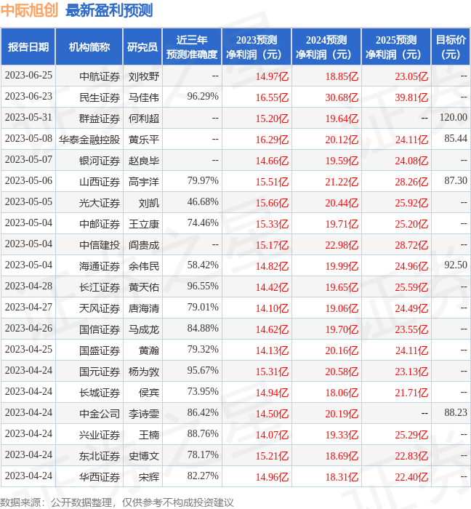Select the 14.97亿 forecast value

click(272, 76)
